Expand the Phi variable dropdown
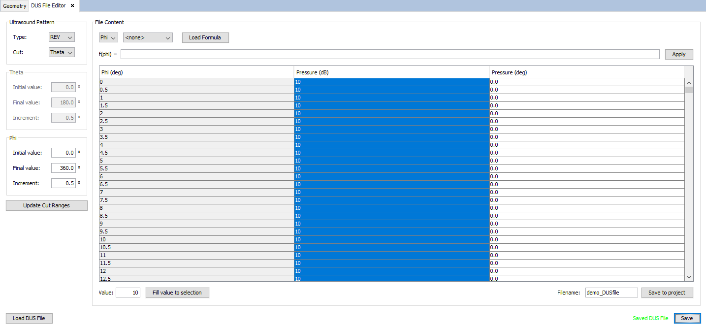Image resolution: width=706 pixels, height=328 pixels. (x=108, y=37)
